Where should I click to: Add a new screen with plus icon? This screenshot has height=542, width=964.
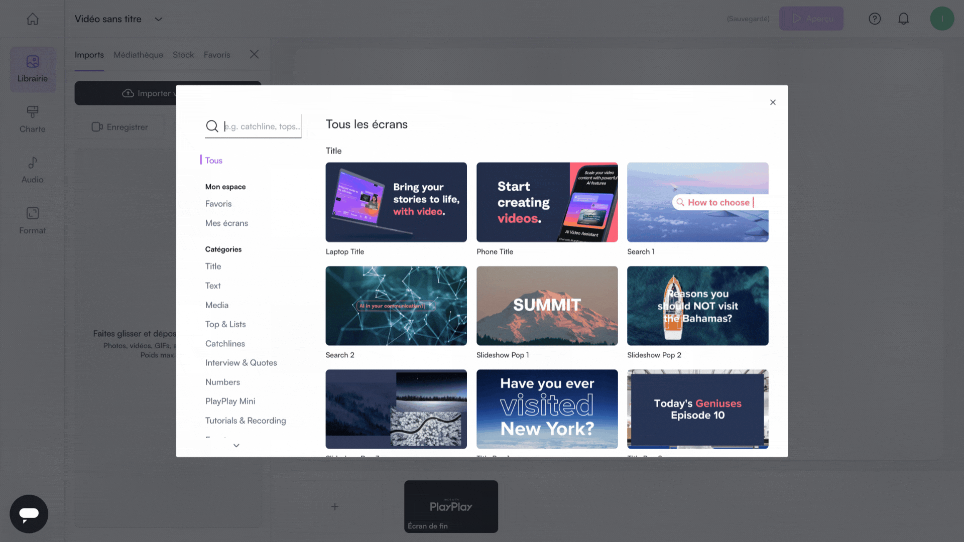[x=335, y=507]
